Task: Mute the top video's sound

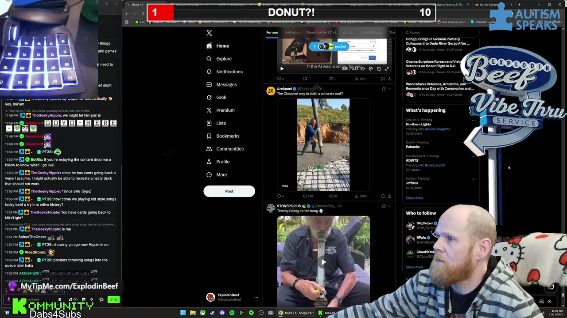Action: (362, 68)
